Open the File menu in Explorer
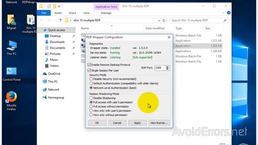Viewport: 258px width, 145px height. tap(44, 13)
